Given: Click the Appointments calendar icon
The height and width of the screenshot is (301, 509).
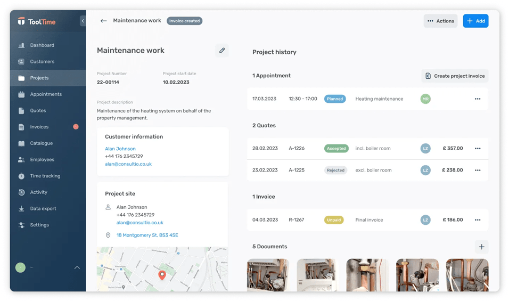Looking at the screenshot, I should [x=21, y=94].
